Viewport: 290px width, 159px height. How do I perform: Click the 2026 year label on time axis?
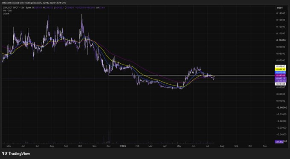pyautogui.click(x=123, y=146)
